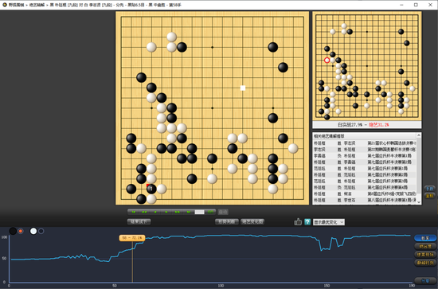Click the green fast-rewind double arrow
The width and height of the screenshot is (438, 289).
point(144,212)
